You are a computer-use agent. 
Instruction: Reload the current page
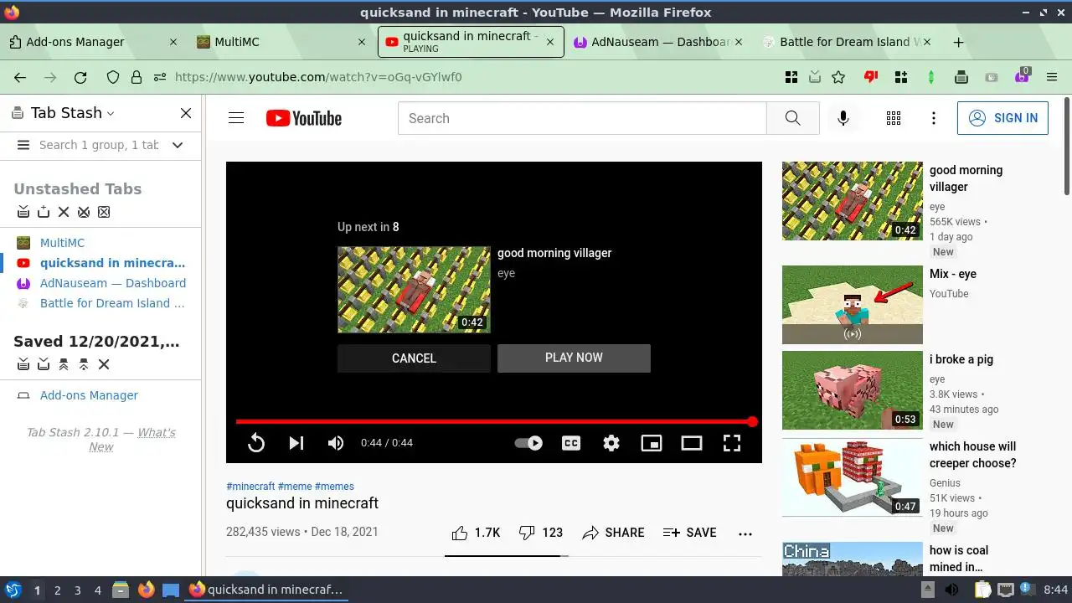pyautogui.click(x=80, y=77)
